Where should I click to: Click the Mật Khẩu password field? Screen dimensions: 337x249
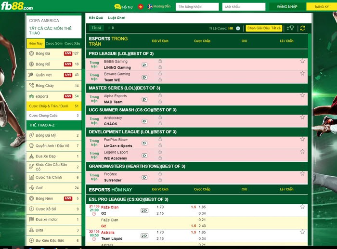click(x=244, y=7)
